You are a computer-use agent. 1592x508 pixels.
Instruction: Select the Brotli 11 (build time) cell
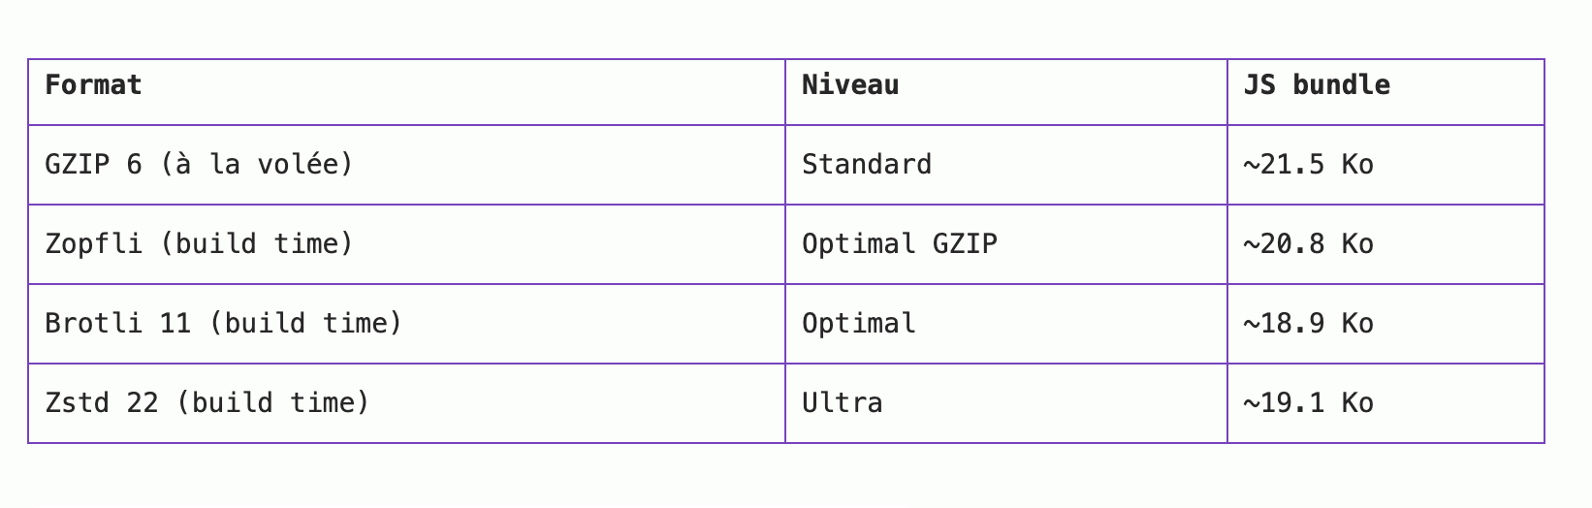223,324
